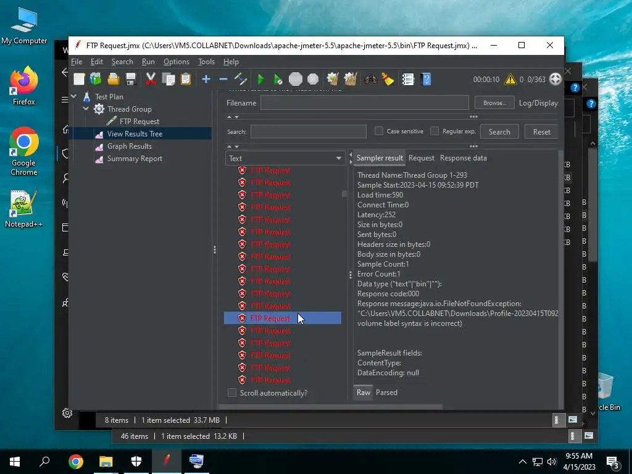
Task: Select highlighted FTP Request result row
Action: (283, 318)
